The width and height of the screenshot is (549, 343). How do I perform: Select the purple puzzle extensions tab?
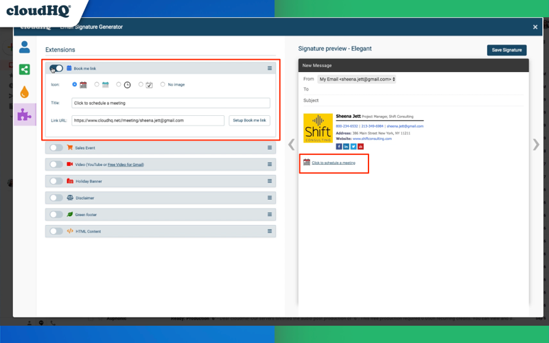(25, 115)
